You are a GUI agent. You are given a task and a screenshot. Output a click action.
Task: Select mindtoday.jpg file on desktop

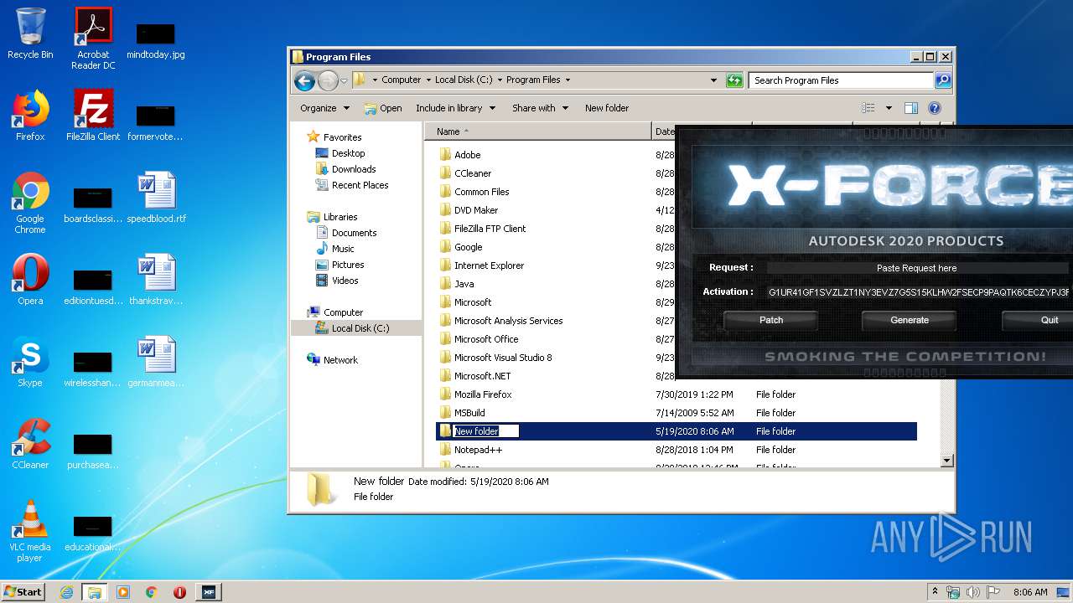[156, 40]
